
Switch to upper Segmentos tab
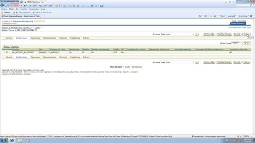tap(35, 38)
